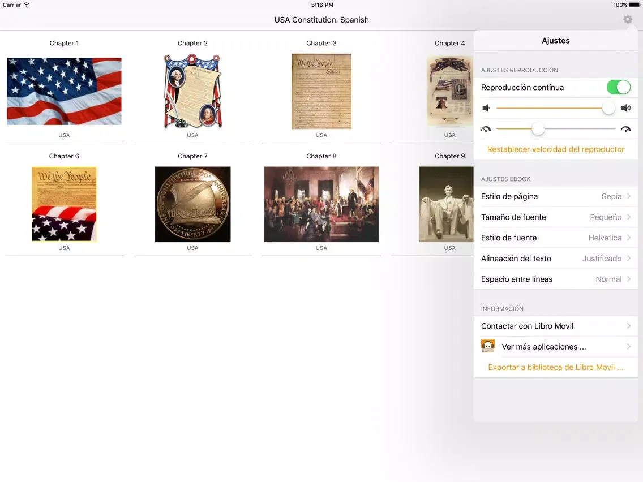Image resolution: width=643 pixels, height=482 pixels.
Task: Open Chapter 8 signing painting thumbnail
Action: 321,204
